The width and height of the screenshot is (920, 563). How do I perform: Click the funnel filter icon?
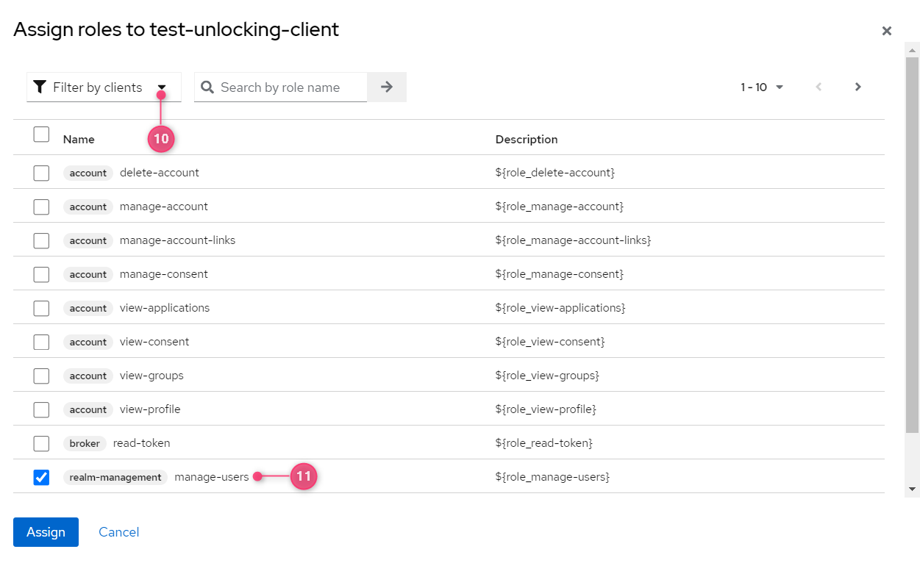40,87
